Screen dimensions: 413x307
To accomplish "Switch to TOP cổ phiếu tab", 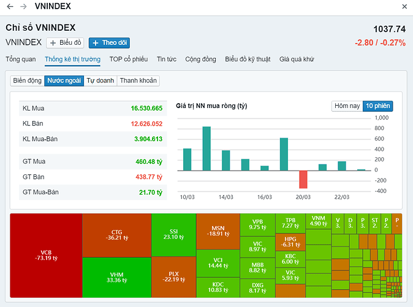I will (129, 60).
